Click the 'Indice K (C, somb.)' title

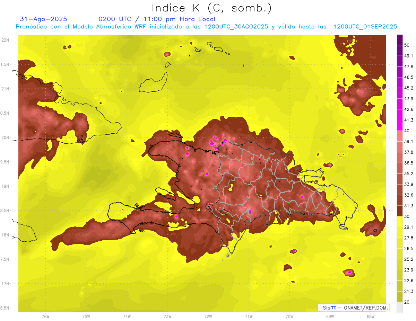(x=211, y=8)
